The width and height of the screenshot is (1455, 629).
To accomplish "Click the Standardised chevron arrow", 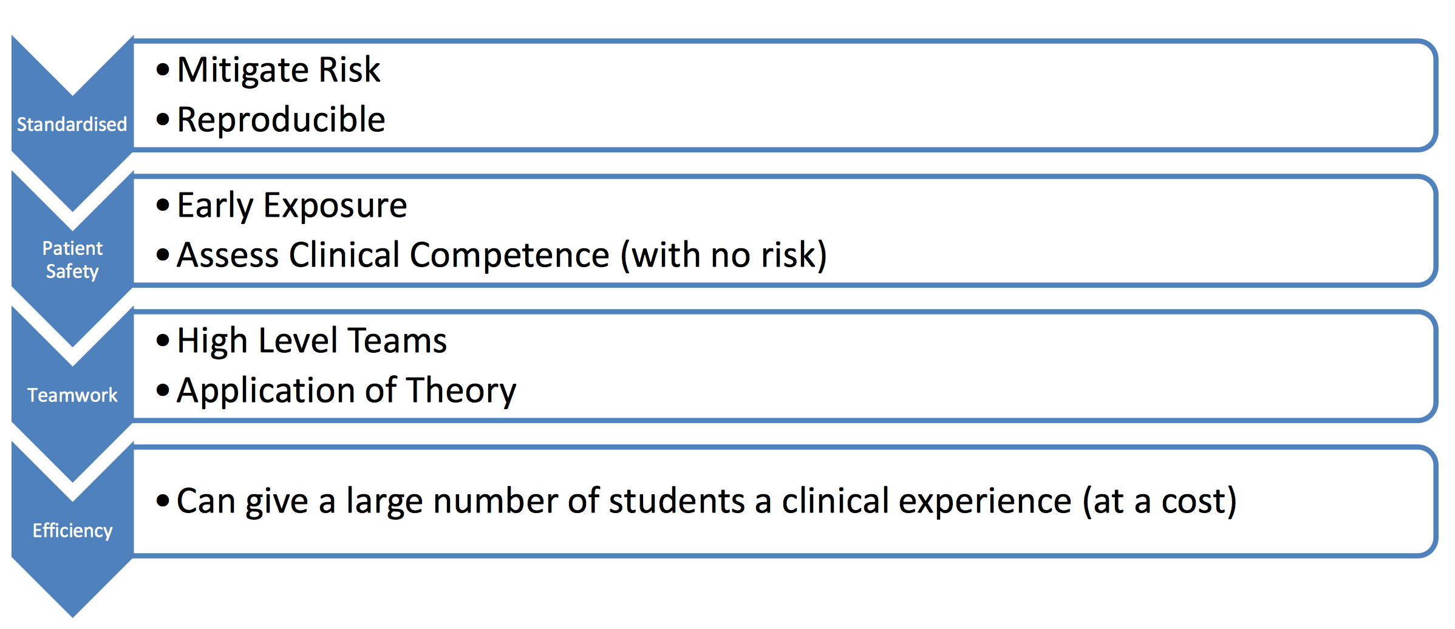I will (72, 124).
